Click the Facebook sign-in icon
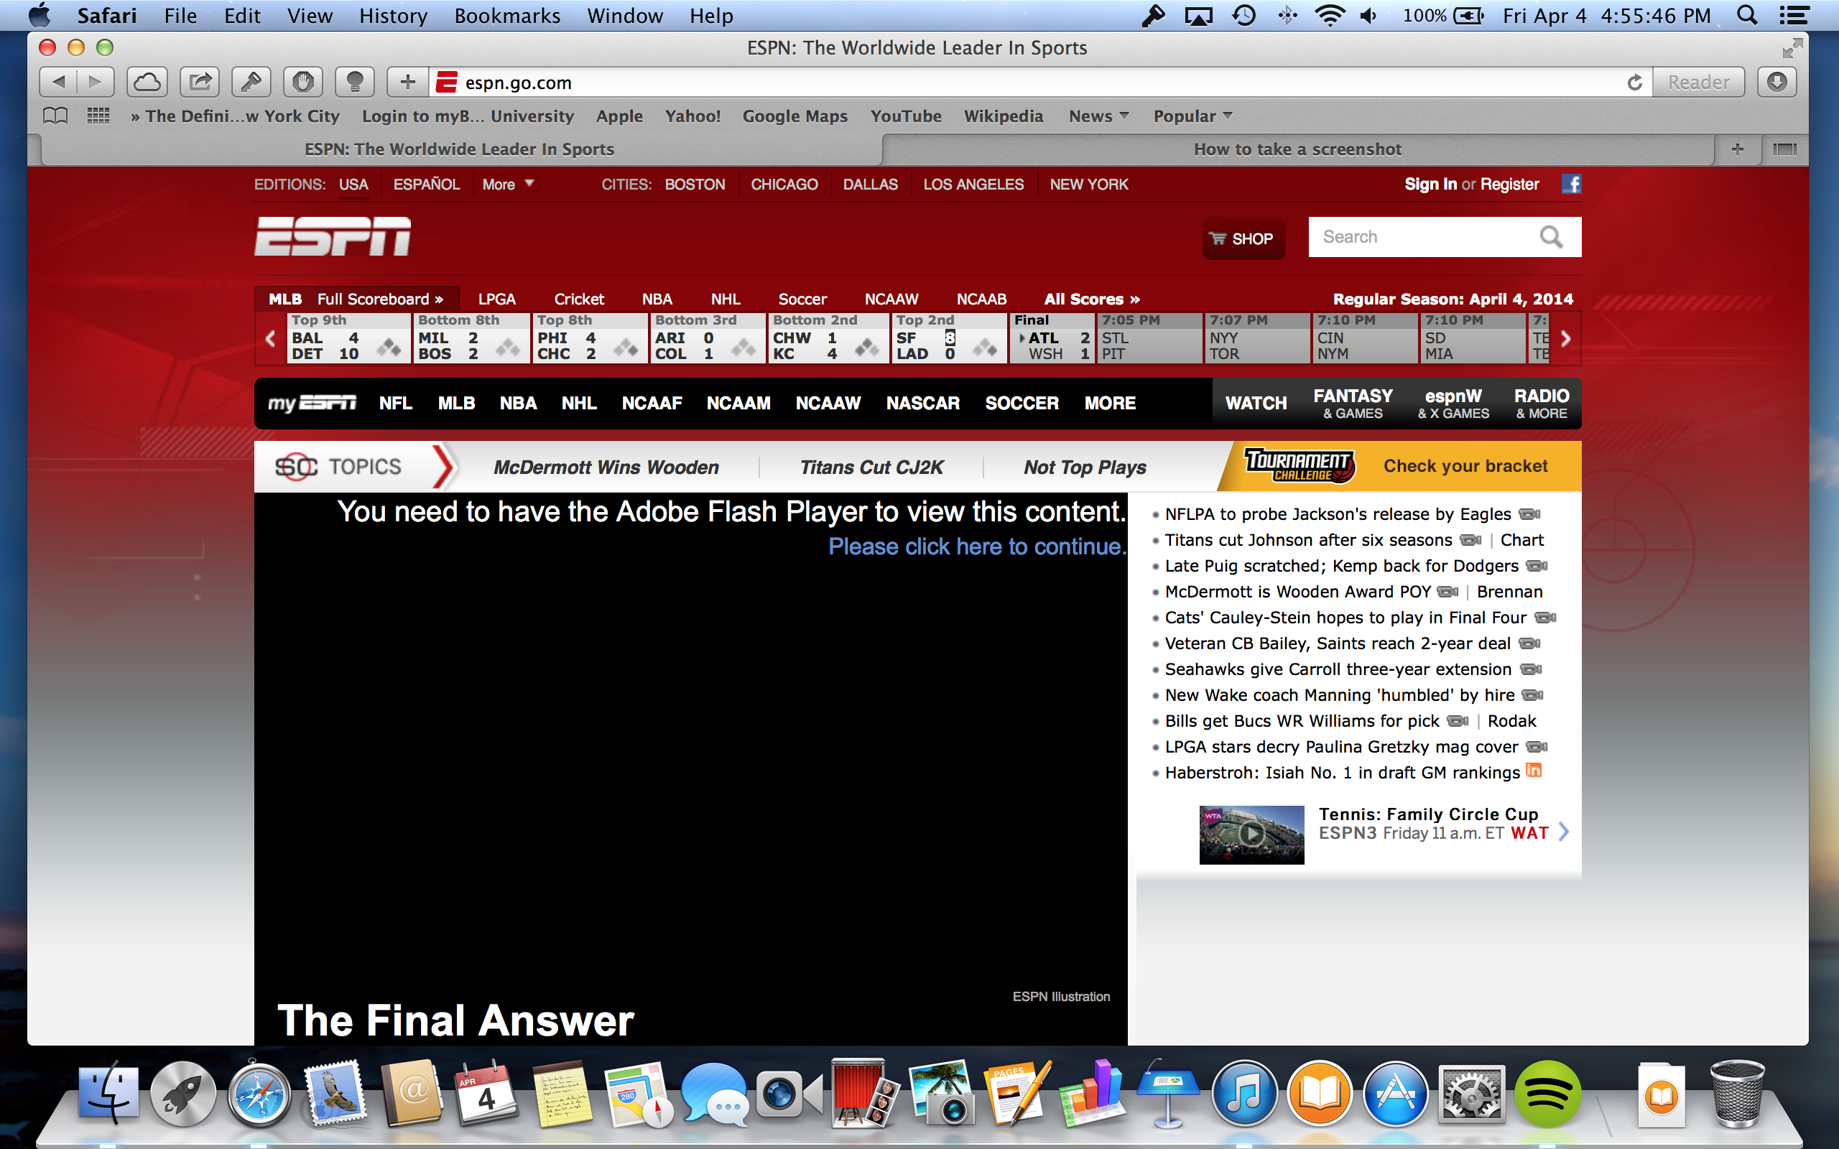The height and width of the screenshot is (1149, 1839). click(x=1571, y=184)
